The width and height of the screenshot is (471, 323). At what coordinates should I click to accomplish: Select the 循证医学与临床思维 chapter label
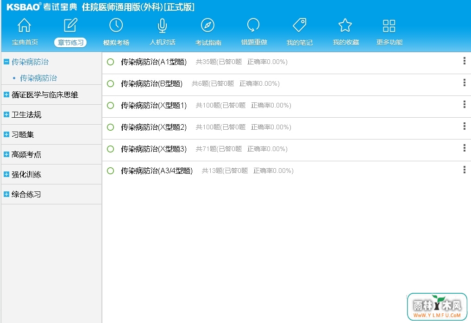tap(45, 95)
